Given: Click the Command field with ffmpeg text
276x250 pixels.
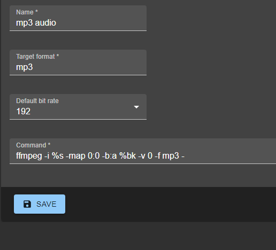Looking at the screenshot, I should (143, 151).
